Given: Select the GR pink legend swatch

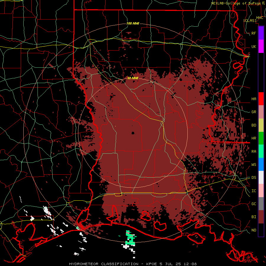Looking at the screenshot, I should (261, 112).
